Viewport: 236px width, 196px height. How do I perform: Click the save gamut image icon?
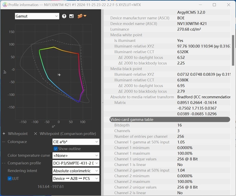[71, 16]
